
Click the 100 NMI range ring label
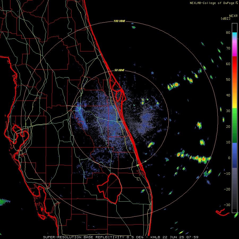point(119,21)
